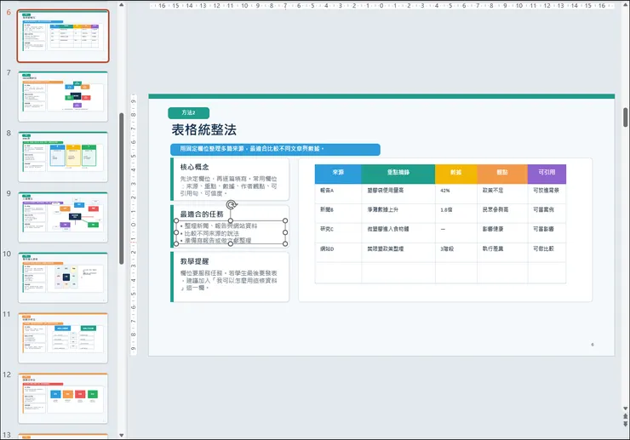The image size is (630, 440).
Task: Click the 教學提醒 card heading
Action: [194, 261]
